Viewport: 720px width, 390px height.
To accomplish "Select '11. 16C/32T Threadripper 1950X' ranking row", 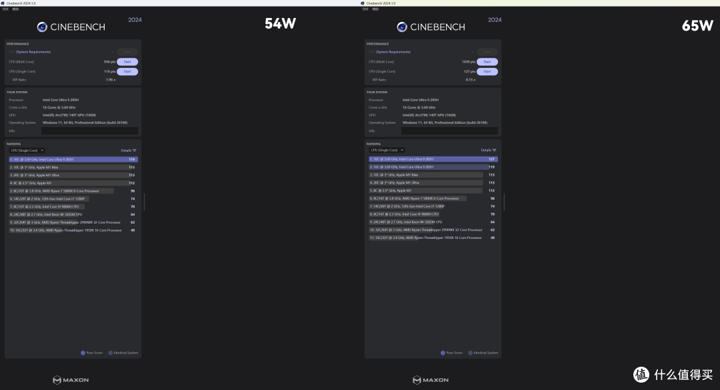I will tap(433, 238).
